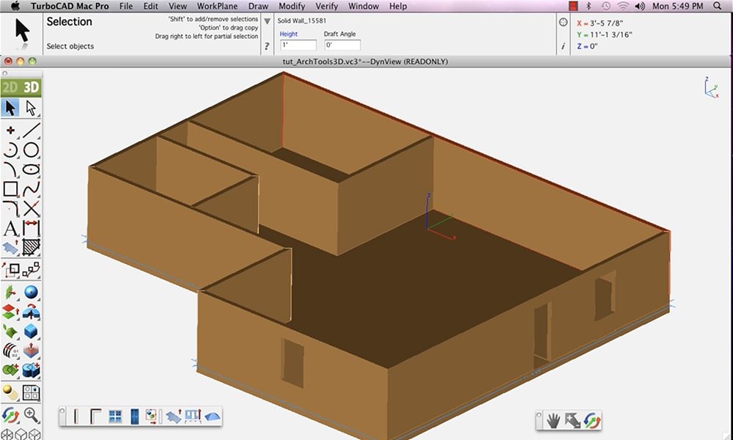Activate the Rectangle tool

(x=10, y=189)
